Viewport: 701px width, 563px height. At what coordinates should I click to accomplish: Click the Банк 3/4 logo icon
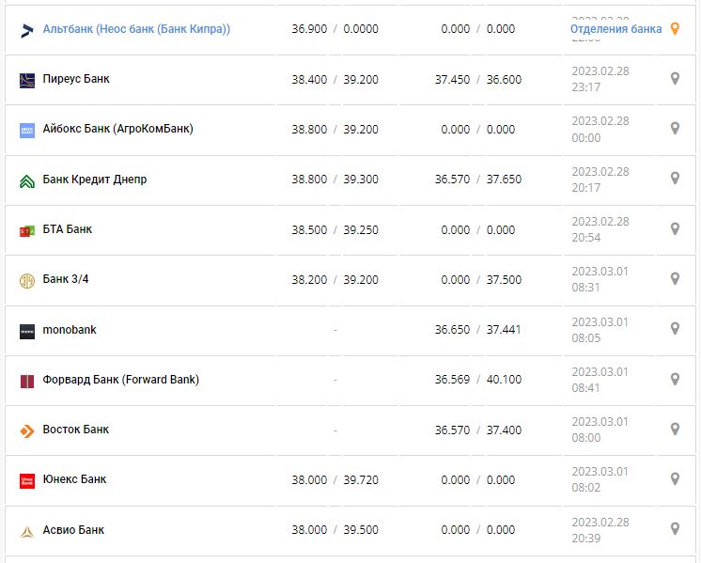coord(26,280)
